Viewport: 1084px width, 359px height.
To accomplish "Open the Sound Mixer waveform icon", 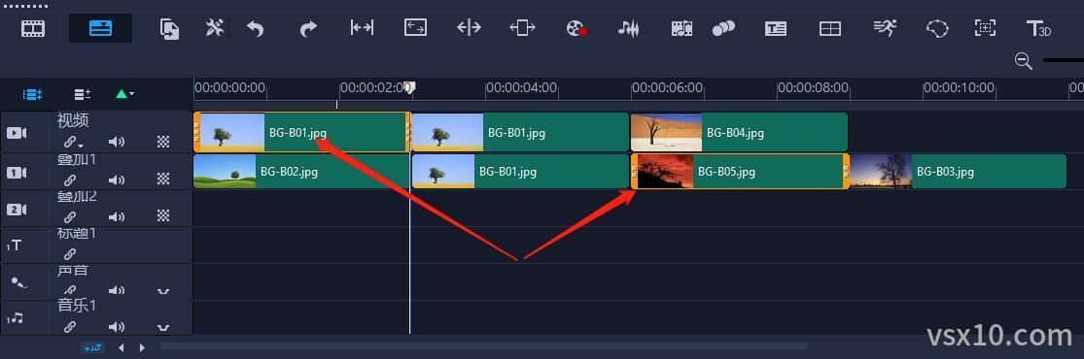I will tap(628, 28).
